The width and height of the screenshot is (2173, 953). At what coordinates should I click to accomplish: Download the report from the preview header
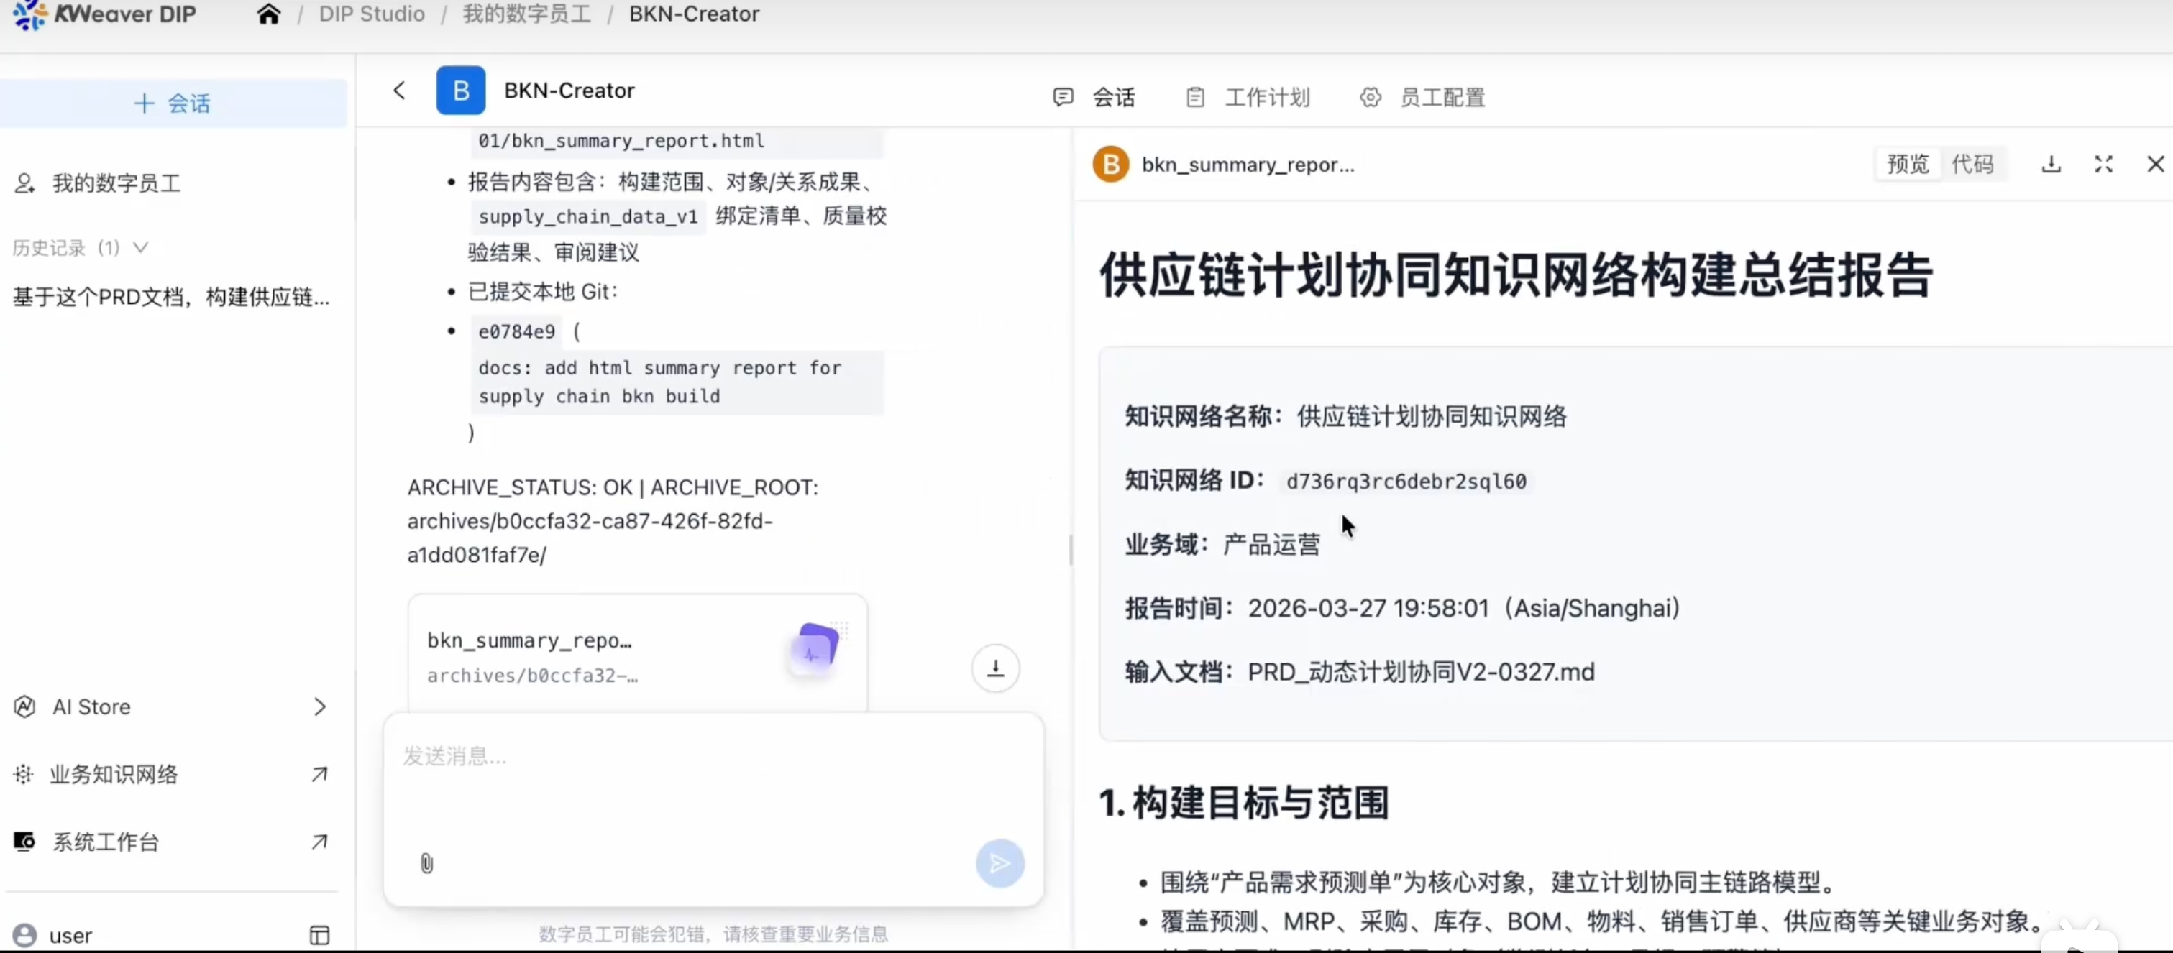pos(2051,165)
